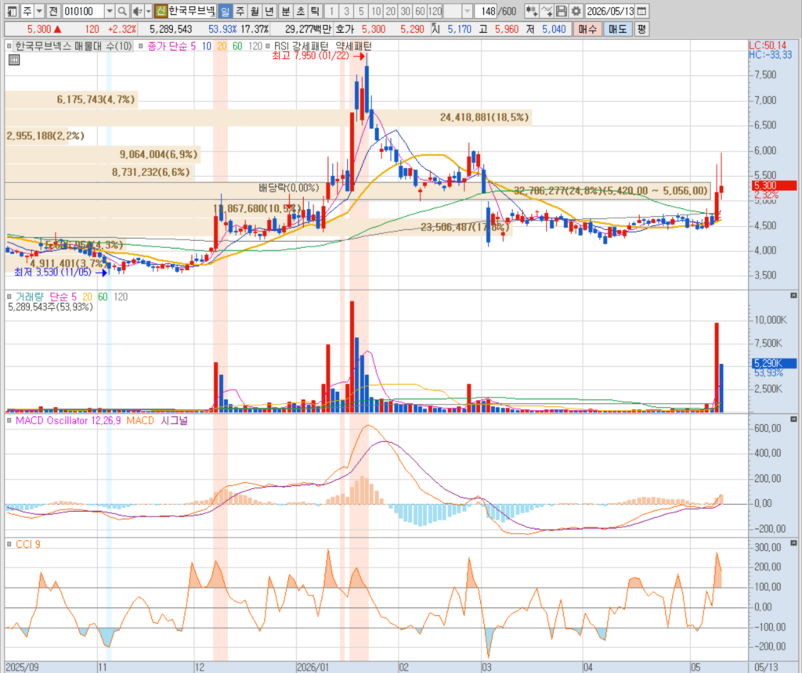Click the green 60 moving average legend
Viewport: 802px width, 673px height.
point(237,46)
